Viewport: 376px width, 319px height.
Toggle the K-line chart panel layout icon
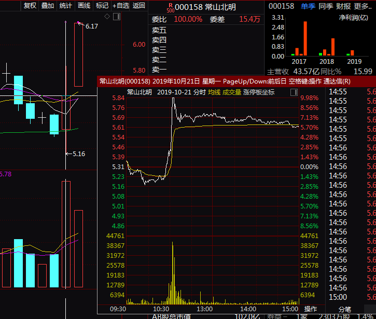[117, 17]
